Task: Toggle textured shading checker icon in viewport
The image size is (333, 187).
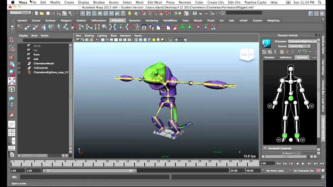Action: [149, 40]
